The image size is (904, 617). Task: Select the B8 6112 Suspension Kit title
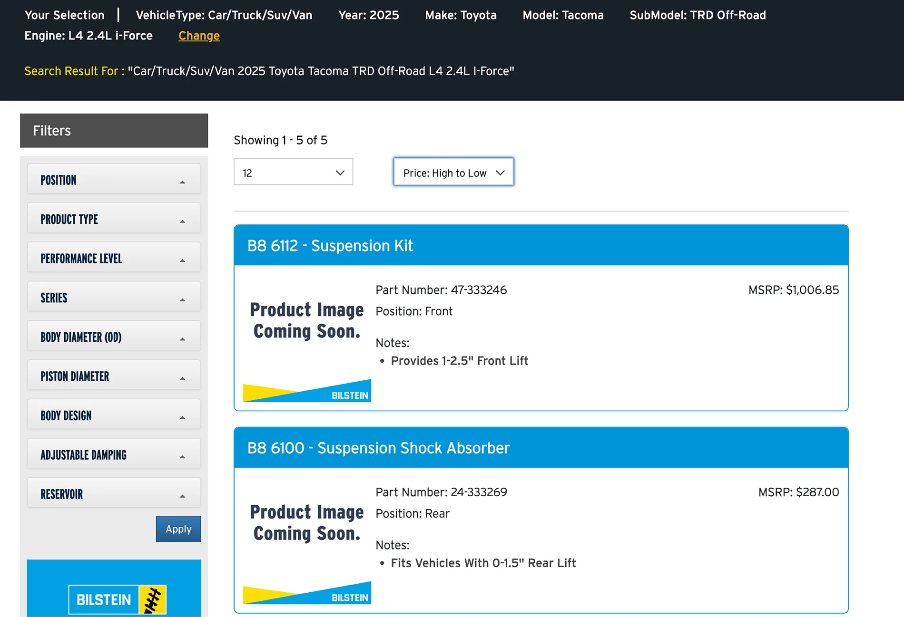click(x=331, y=246)
